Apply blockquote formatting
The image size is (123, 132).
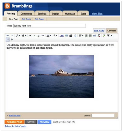click(95, 36)
